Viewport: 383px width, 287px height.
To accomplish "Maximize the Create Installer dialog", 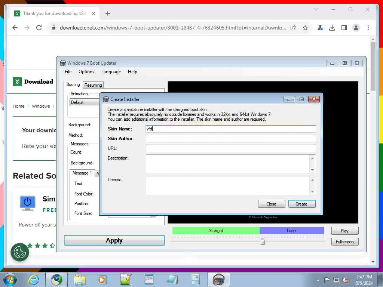I will [302, 99].
